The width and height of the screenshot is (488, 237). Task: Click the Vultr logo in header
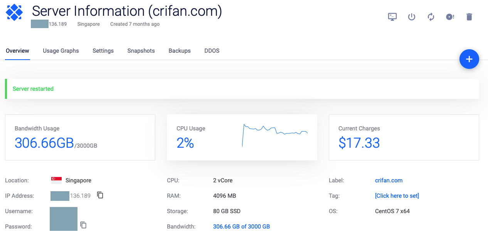tap(15, 12)
